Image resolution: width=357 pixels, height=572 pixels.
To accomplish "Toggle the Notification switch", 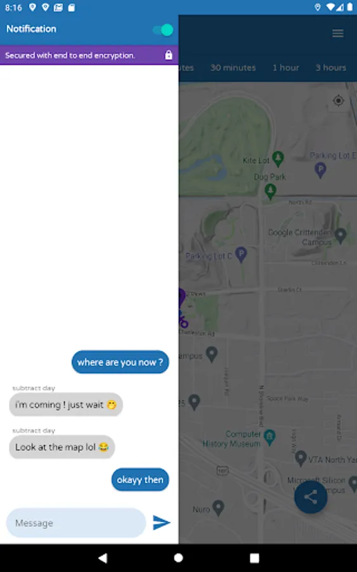I will [163, 30].
